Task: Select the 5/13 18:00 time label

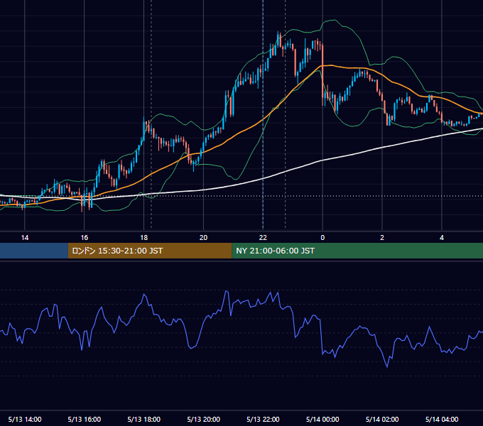Action: 144,419
